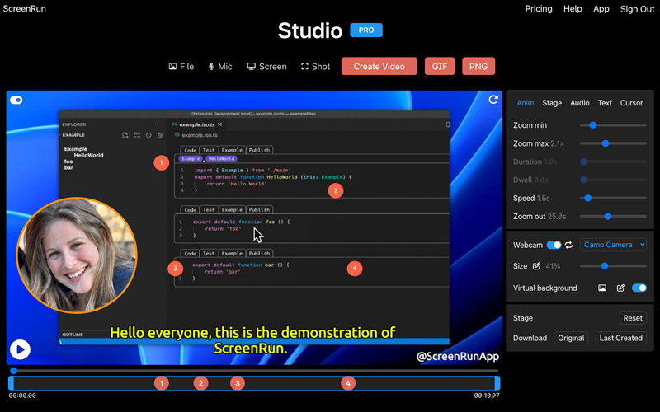Open the Camo Camera dropdown

click(x=613, y=245)
